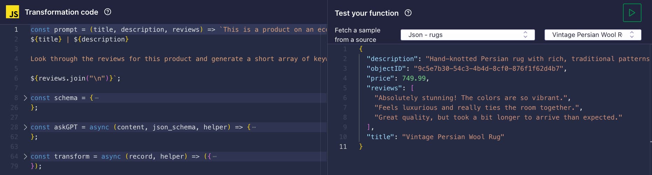Screen dimensions: 652x175
Task: Expand the folded const transform block
Action: tap(25, 157)
